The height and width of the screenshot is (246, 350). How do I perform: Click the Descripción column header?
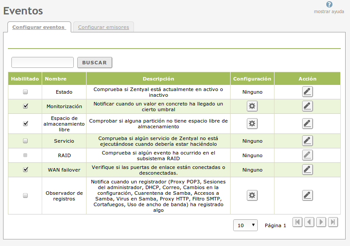[158, 79]
